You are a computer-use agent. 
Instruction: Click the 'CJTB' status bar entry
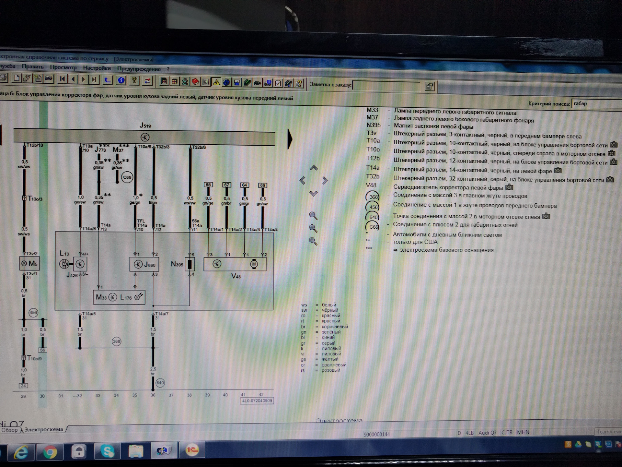tap(507, 433)
